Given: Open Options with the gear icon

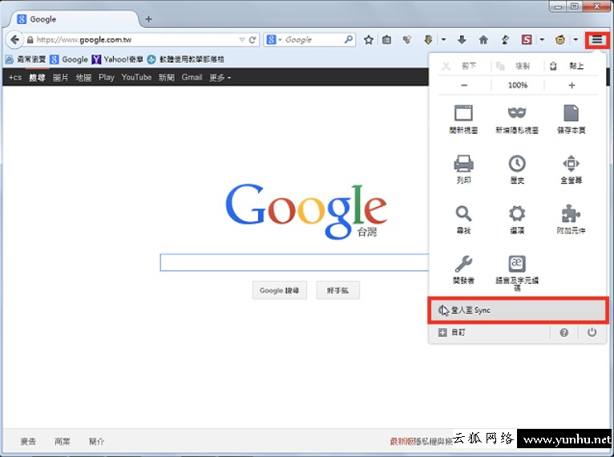Looking at the screenshot, I should pos(517,220).
